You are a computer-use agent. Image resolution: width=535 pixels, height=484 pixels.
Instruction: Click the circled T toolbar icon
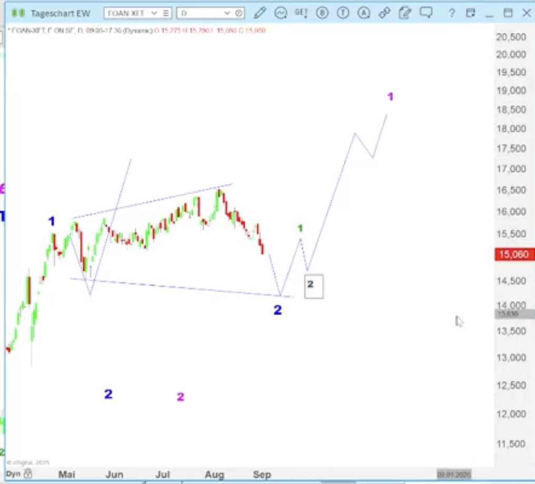(x=343, y=13)
